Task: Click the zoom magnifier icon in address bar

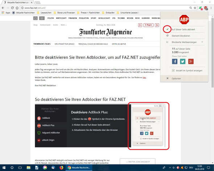Action: pos(191,8)
